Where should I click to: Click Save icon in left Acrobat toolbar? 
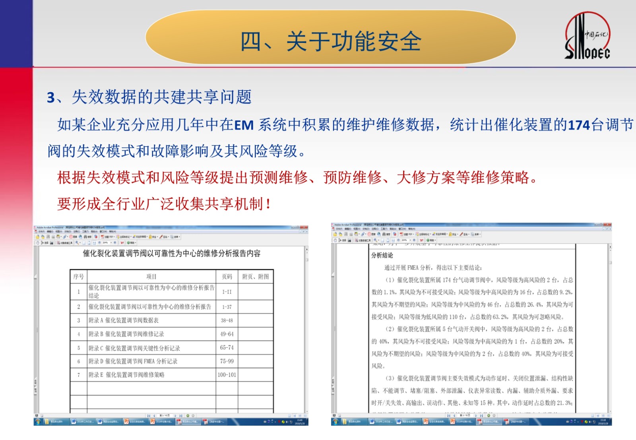[48, 237]
